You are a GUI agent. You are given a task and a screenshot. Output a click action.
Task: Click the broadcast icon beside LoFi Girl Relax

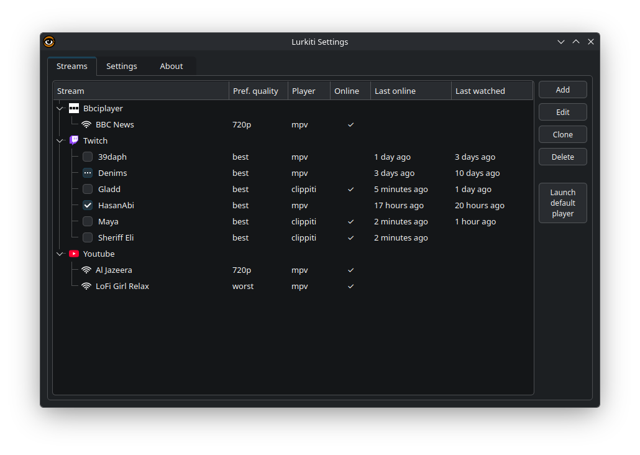point(86,287)
